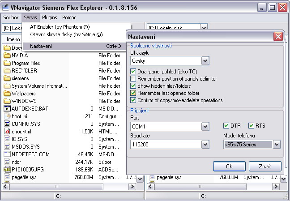Click the left panel C: status bar
The image size is (290, 201).
(x=99, y=196)
